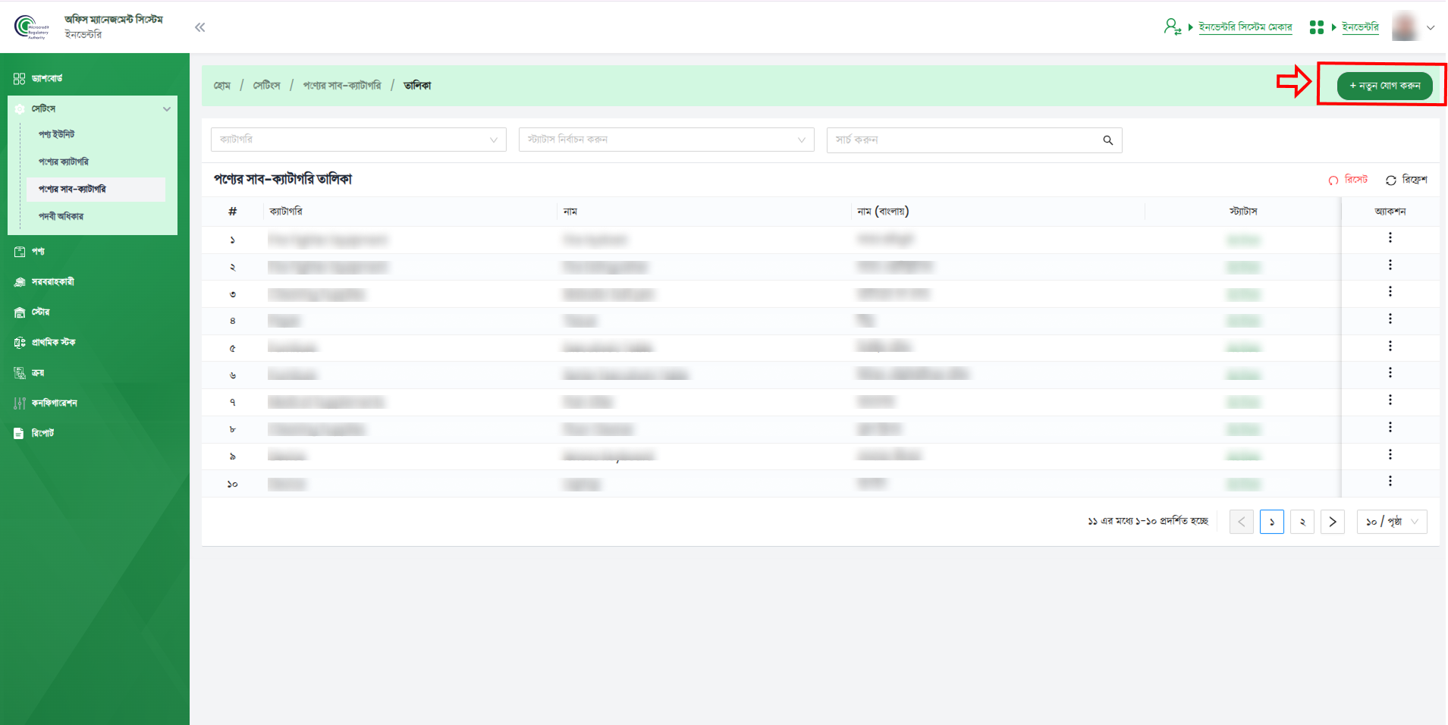
Task: Open action menu for row ১০
Action: [x=1390, y=482]
